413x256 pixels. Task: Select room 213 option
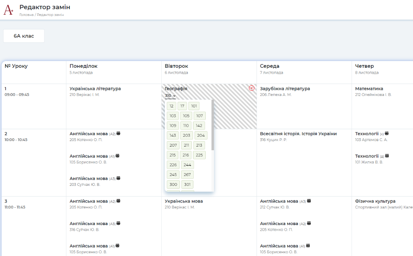[x=199, y=145]
